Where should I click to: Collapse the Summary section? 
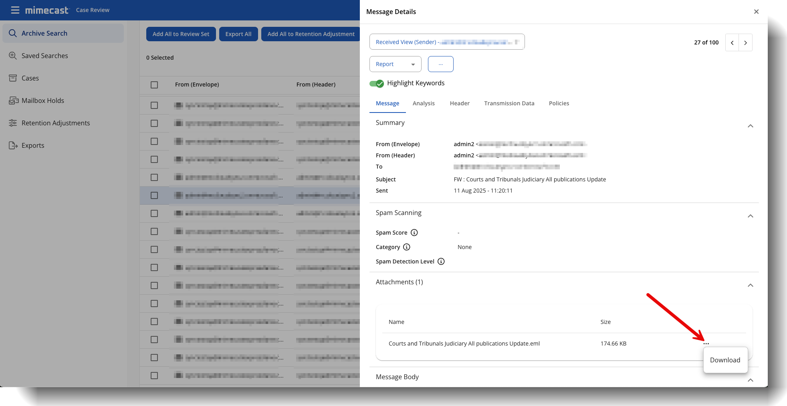[x=750, y=126]
